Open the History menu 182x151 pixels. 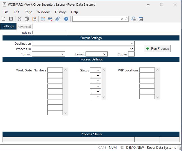(60, 12)
